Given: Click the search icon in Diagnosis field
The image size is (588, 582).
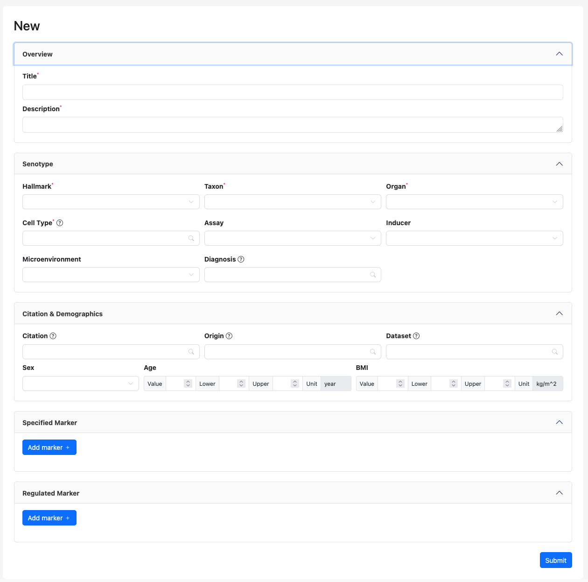Looking at the screenshot, I should 373,275.
